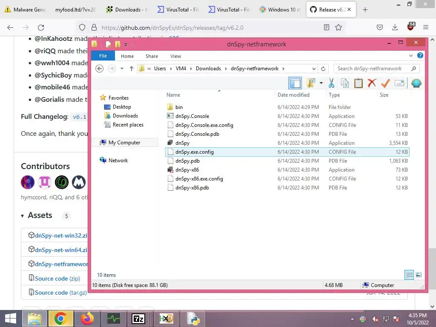Bookmark this page with star icon

pos(338,27)
